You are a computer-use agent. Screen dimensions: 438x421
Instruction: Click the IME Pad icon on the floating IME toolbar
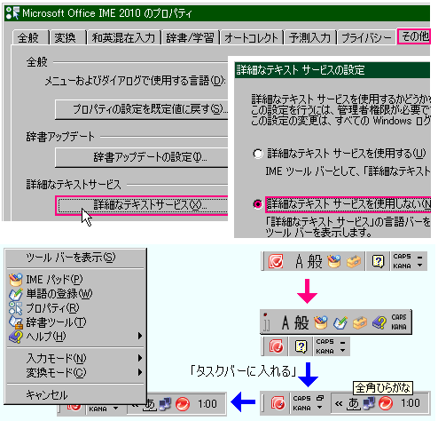pyautogui.click(x=321, y=322)
